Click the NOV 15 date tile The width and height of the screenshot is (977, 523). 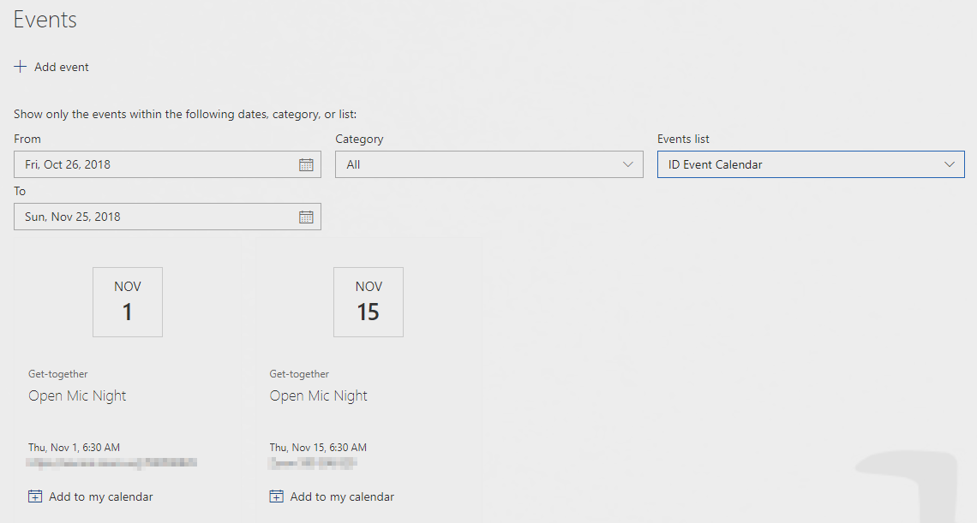tap(368, 301)
